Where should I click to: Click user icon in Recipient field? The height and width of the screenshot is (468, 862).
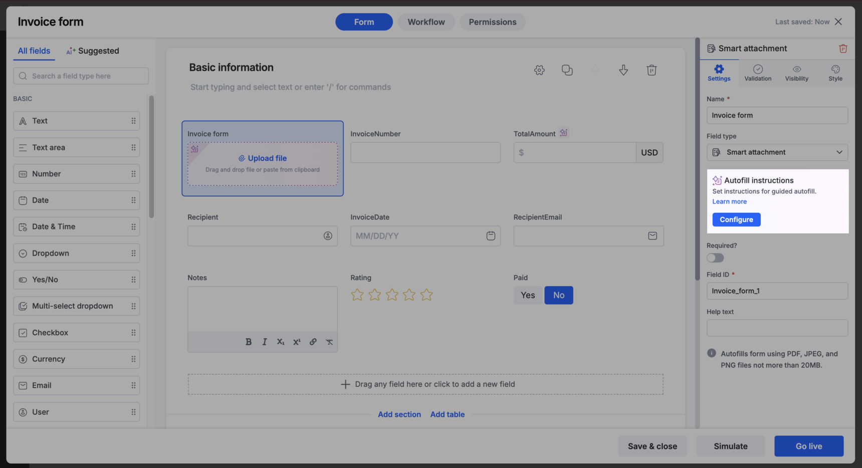click(328, 236)
